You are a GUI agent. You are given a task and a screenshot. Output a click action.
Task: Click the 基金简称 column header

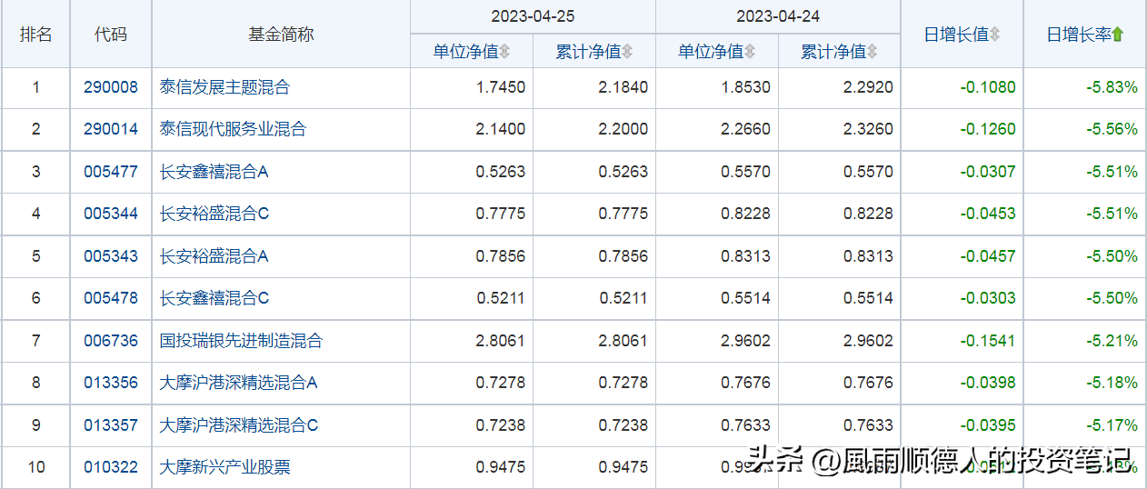pos(281,35)
